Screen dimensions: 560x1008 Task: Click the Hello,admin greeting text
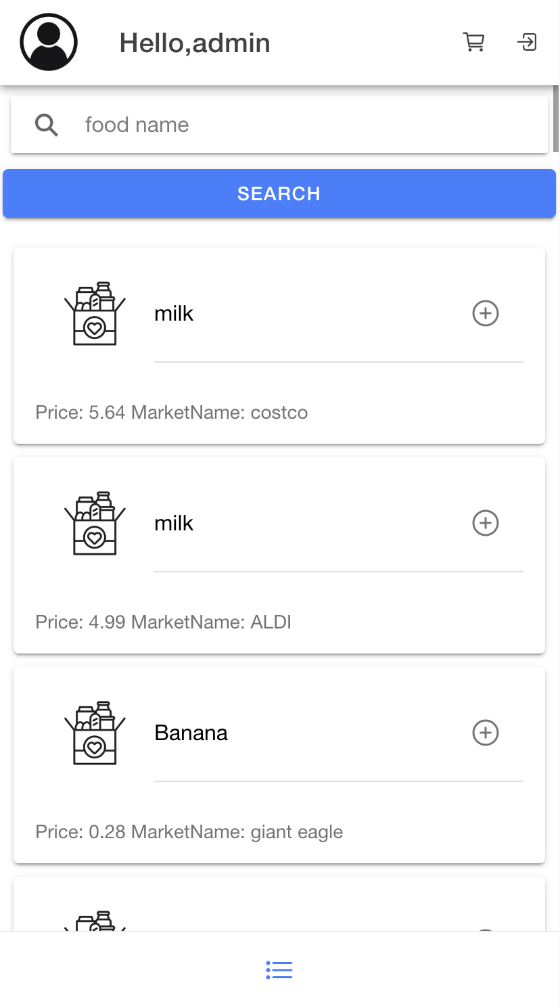(x=195, y=43)
